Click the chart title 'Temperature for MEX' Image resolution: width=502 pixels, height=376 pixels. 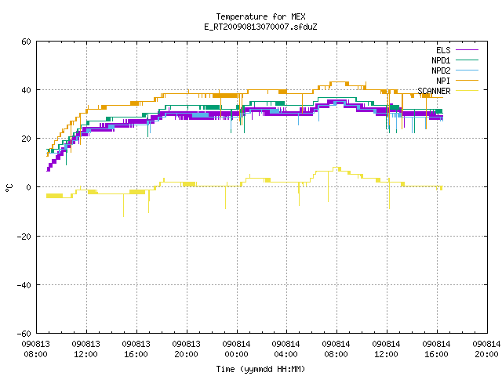coord(260,16)
